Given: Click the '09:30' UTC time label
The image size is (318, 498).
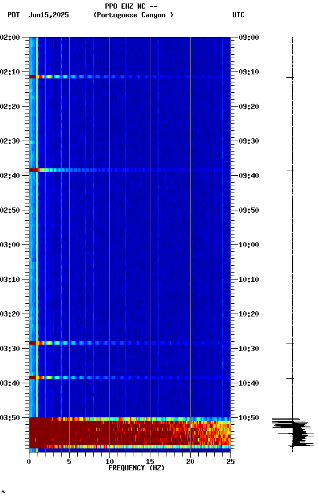Looking at the screenshot, I should click(249, 141).
